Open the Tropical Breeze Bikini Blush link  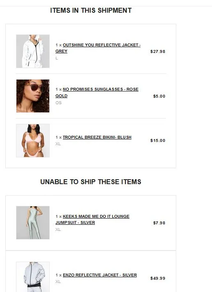pyautogui.click(x=97, y=137)
